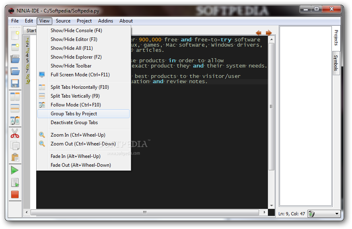Click the vertical scrollbar thumb in editor
Image resolution: width=352 pixels, height=229 pixels.
[272, 106]
